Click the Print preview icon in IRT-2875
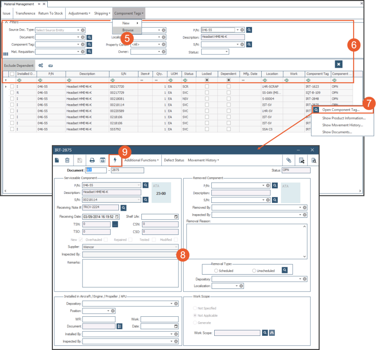 pos(103,160)
